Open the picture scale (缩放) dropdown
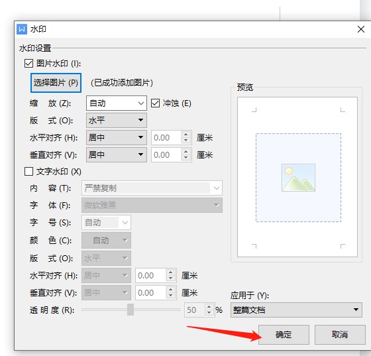Viewport: 371px width, 356px height. point(117,103)
